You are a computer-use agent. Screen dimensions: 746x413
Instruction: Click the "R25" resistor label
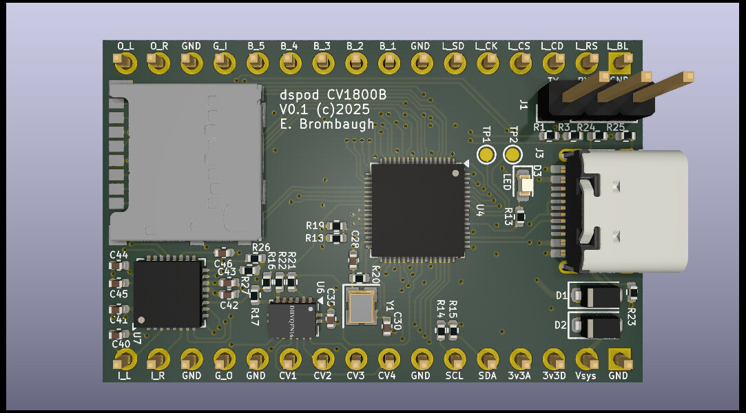pyautogui.click(x=616, y=127)
